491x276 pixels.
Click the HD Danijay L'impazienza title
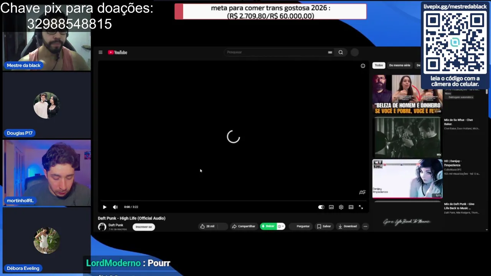453,163
